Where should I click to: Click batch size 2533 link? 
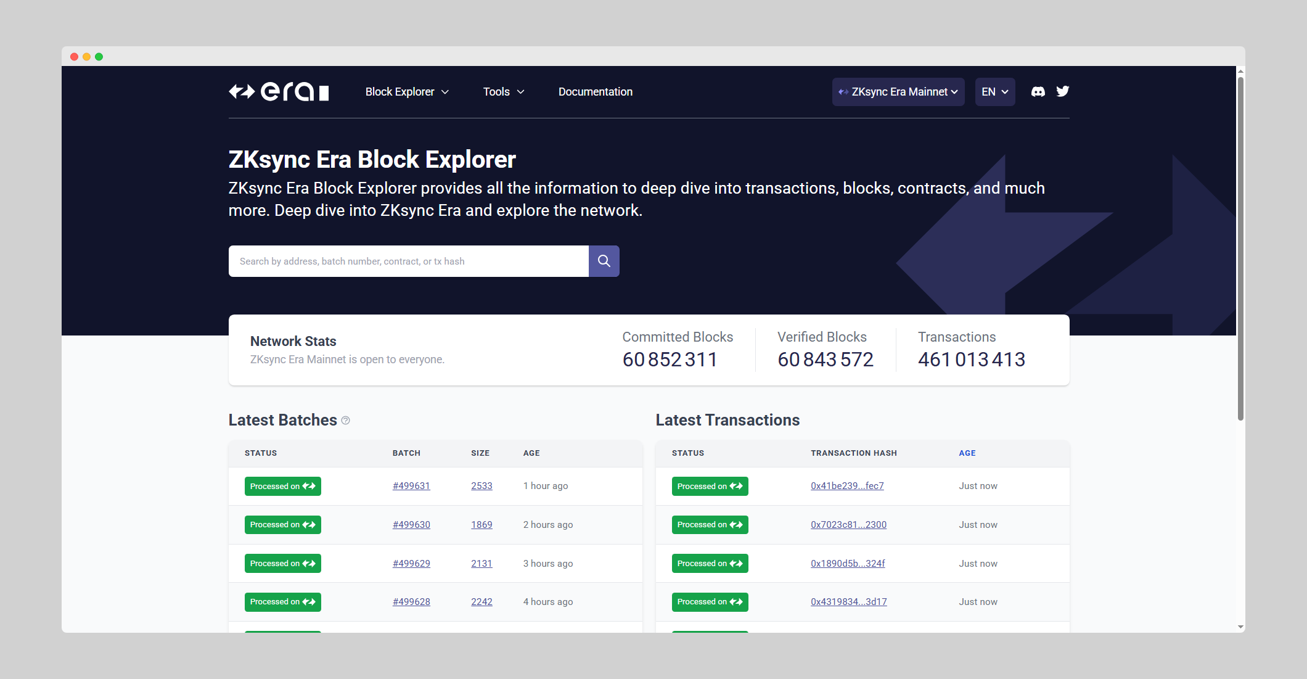tap(481, 486)
